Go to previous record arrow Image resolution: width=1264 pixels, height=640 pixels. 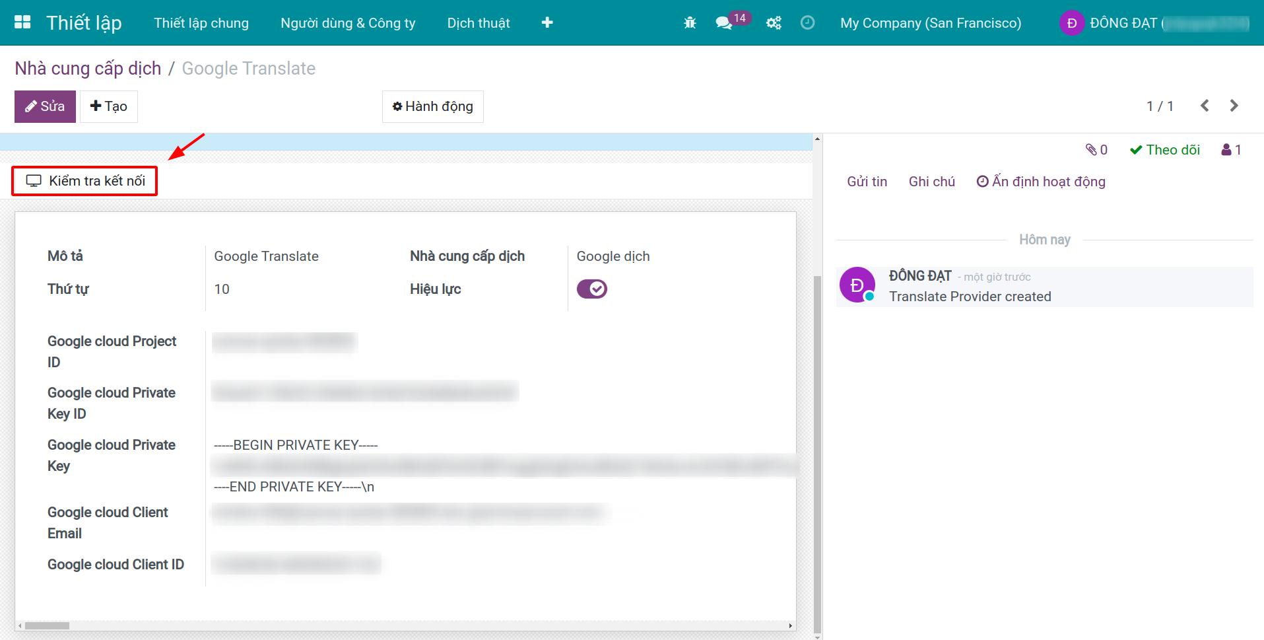click(x=1205, y=106)
